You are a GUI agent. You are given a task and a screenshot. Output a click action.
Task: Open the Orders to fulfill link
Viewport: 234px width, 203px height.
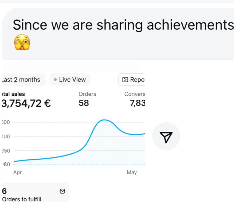click(x=22, y=199)
